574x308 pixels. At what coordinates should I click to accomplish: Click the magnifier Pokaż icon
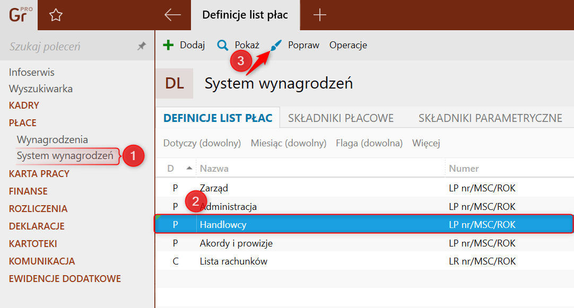click(222, 46)
